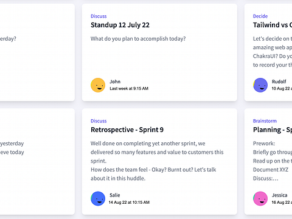Click the Retrospective card description text
Image resolution: width=292 pixels, height=219 pixels.
tap(157, 161)
